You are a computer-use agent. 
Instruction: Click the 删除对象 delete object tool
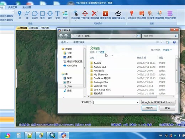(x=95, y=15)
